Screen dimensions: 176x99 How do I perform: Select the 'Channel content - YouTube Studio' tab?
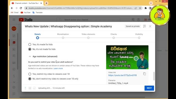(26, 3)
